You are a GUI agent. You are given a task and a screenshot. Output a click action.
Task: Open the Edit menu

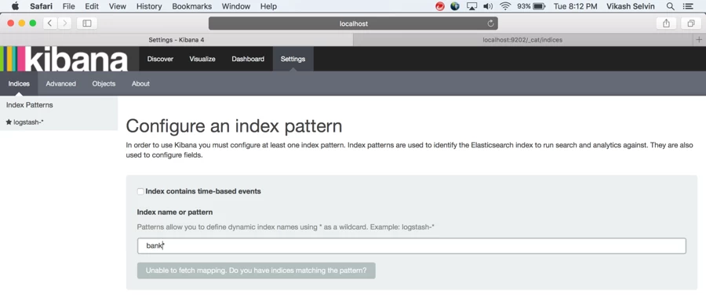coord(92,6)
